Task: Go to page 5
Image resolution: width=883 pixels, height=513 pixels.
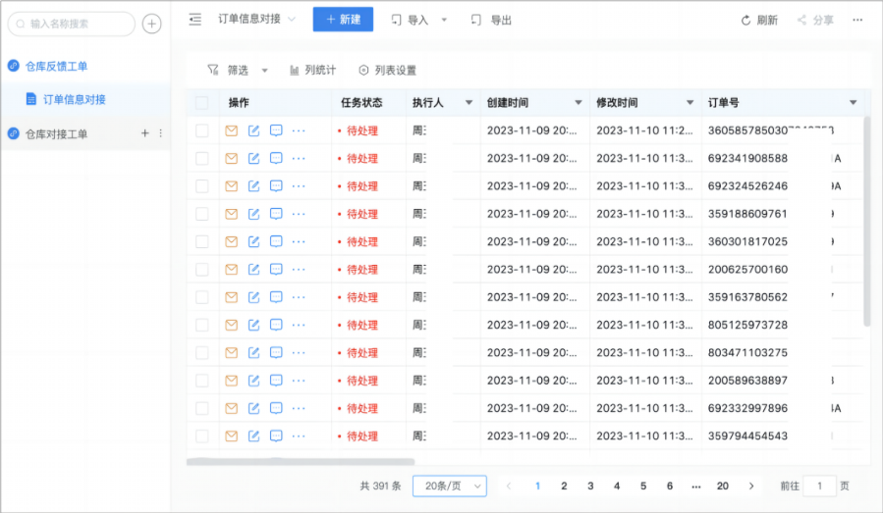Action: point(643,486)
